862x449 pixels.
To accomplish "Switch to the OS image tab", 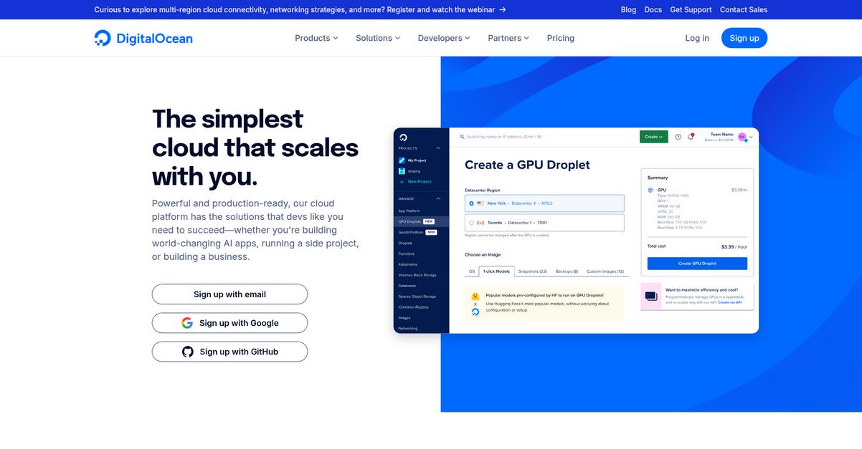I will [x=472, y=271].
